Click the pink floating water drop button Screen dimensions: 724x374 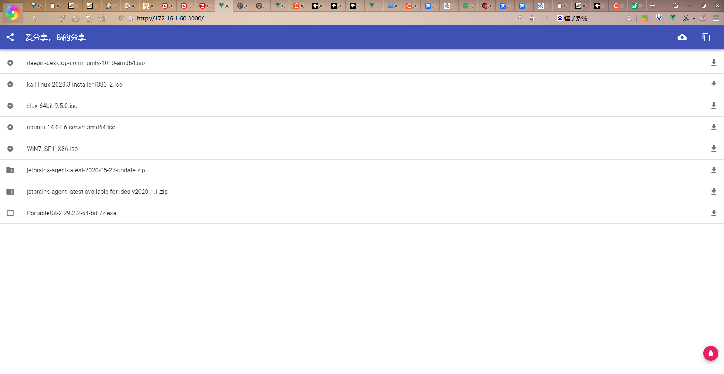coord(710,353)
